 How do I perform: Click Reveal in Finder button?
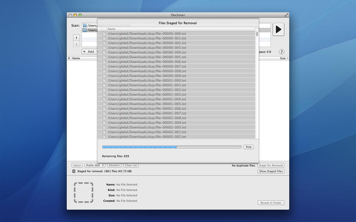point(271,203)
